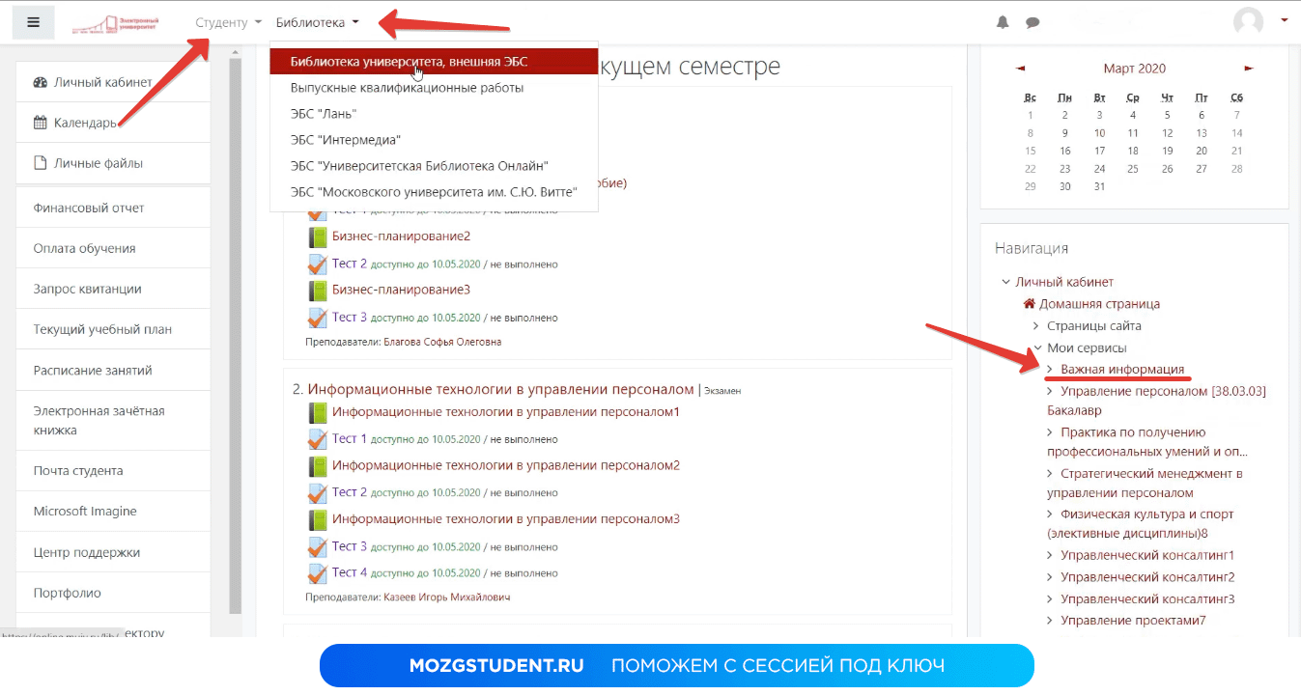Open Расписание занятий sidebar item

click(114, 371)
